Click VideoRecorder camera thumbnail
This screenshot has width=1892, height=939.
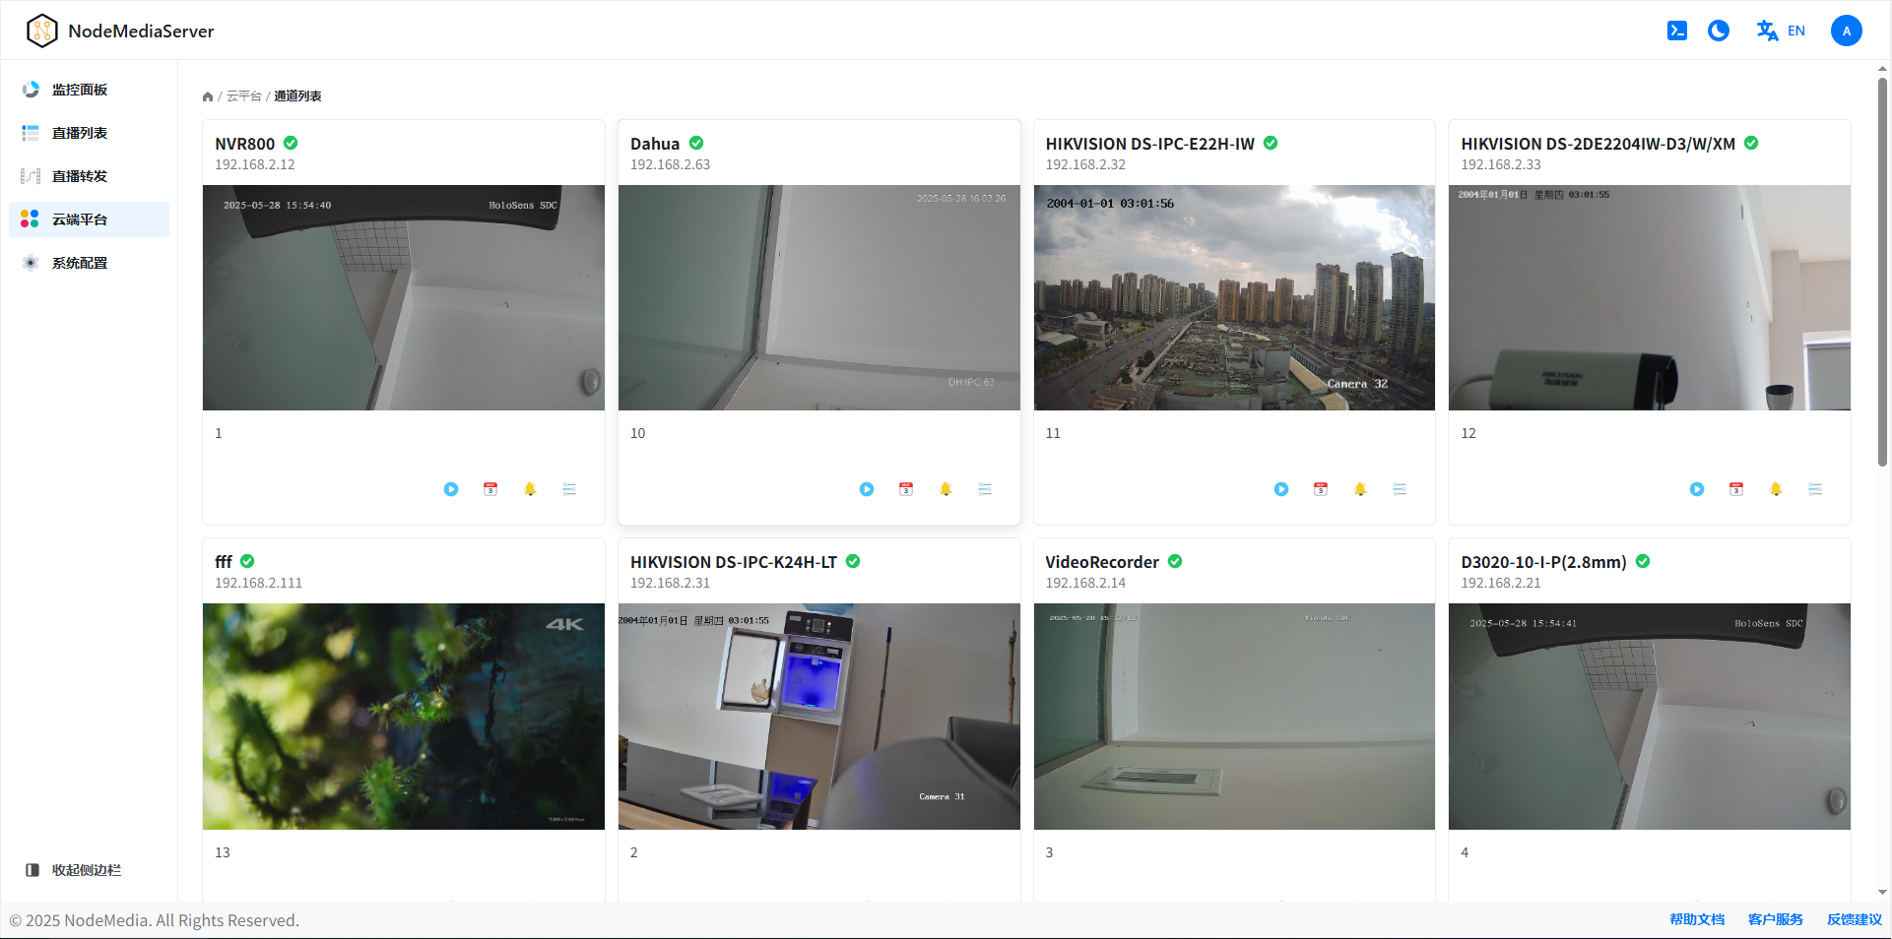click(x=1234, y=717)
